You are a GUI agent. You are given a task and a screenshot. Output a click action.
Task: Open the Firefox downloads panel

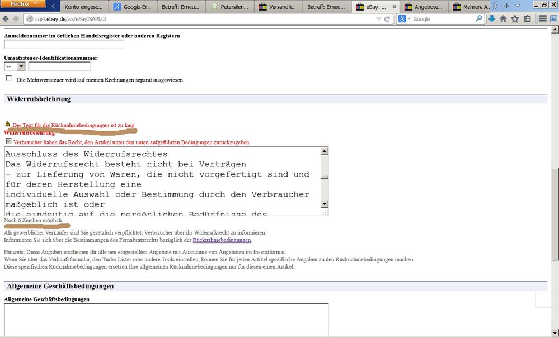coord(491,19)
